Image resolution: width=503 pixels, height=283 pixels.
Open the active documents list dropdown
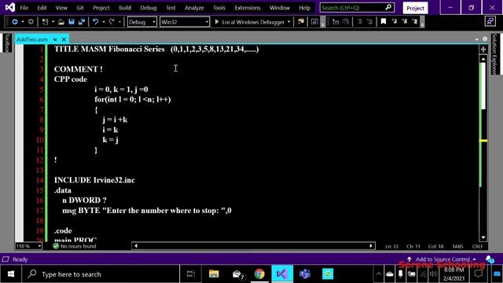pyautogui.click(x=477, y=39)
